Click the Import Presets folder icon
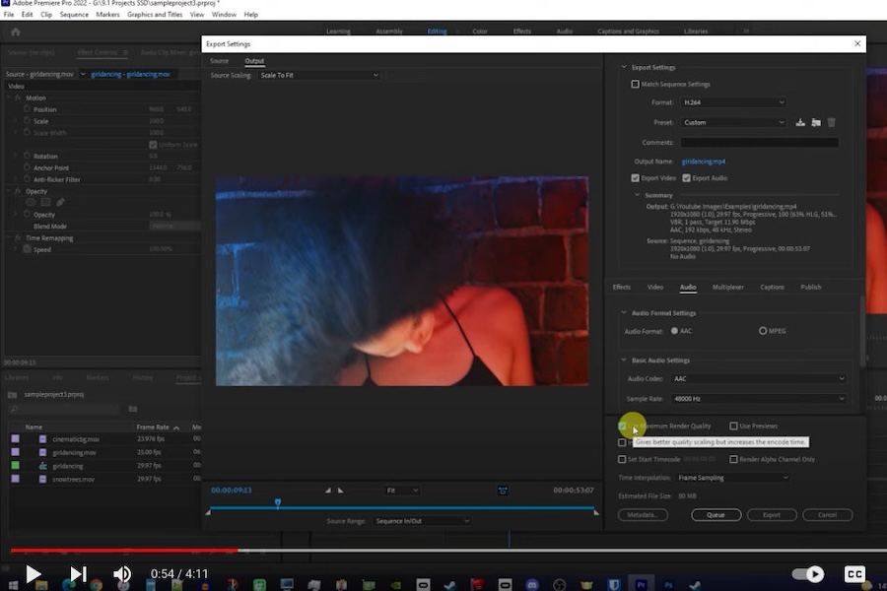 click(816, 122)
